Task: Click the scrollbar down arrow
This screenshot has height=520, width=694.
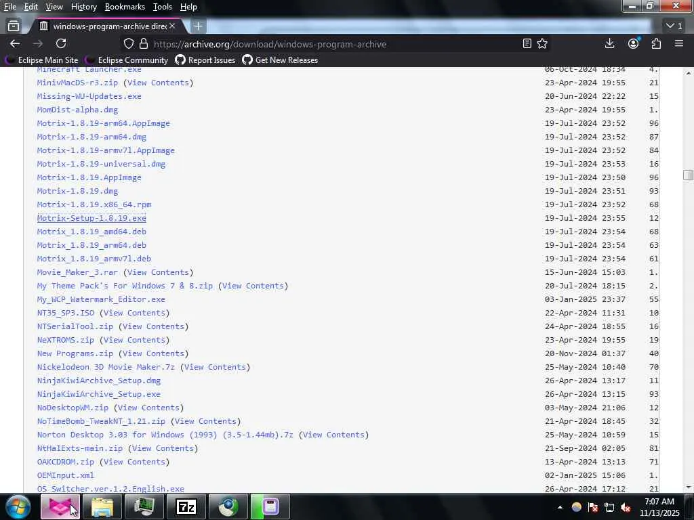Action: [x=688, y=487]
